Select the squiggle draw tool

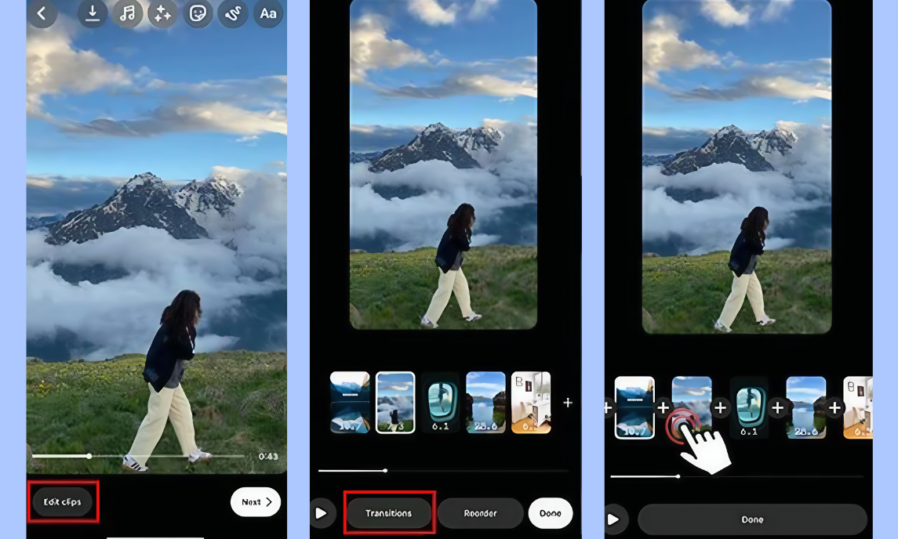point(233,13)
